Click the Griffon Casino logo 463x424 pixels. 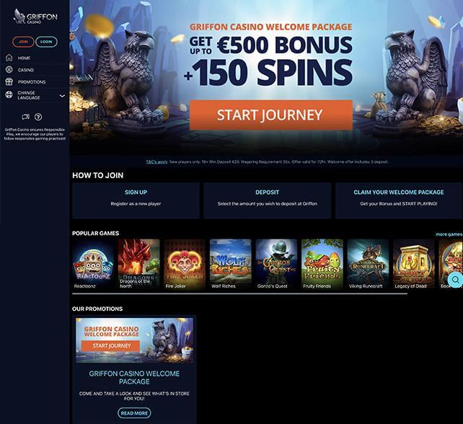tap(35, 17)
